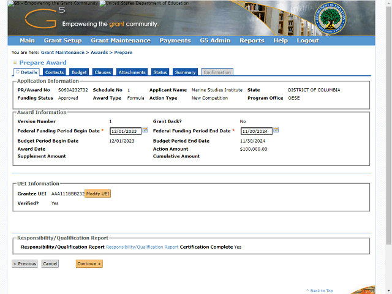Image resolution: width=392 pixels, height=294 pixels.
Task: Open the Responsibility/Qualification Report link
Action: [142, 247]
